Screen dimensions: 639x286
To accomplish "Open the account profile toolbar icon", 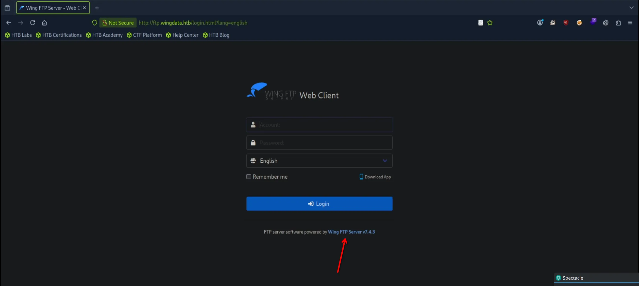I will (x=540, y=23).
